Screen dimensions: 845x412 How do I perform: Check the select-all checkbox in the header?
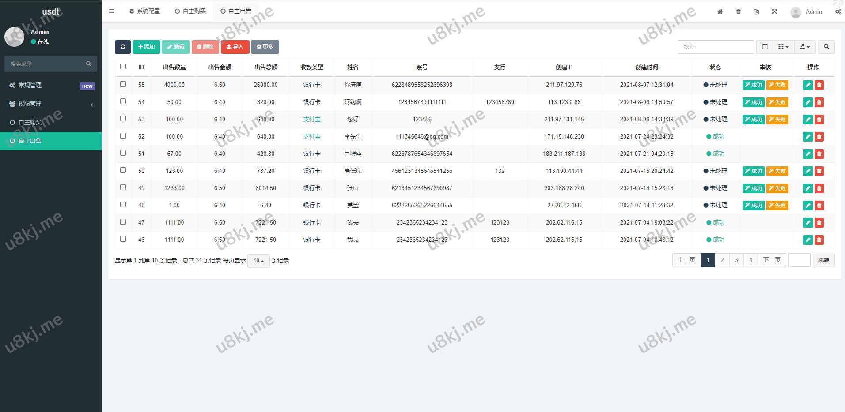pos(123,67)
